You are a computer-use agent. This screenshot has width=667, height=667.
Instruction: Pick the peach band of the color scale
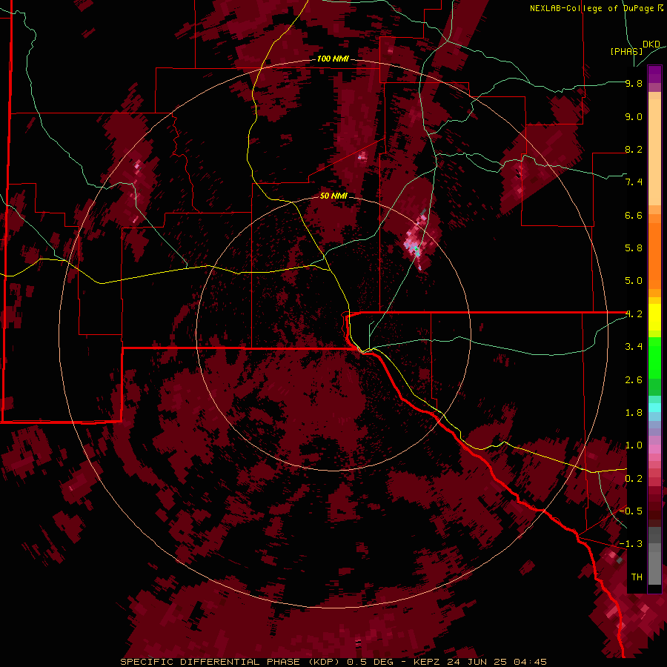point(654,149)
